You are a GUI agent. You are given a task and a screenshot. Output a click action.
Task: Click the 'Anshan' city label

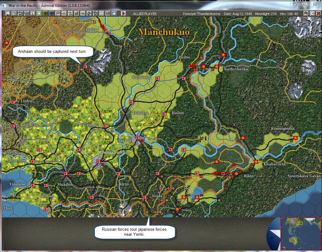click(46, 196)
